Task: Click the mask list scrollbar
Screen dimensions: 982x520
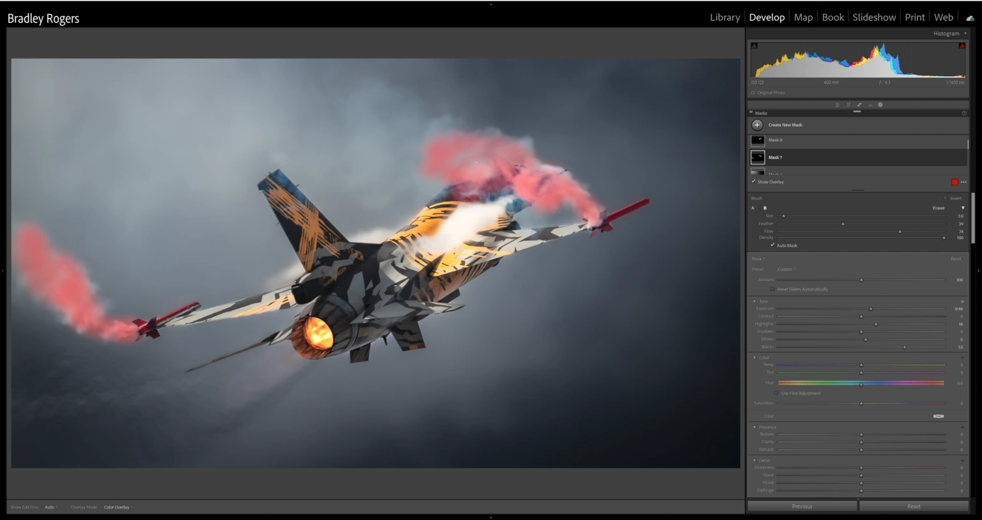Action: 968,144
